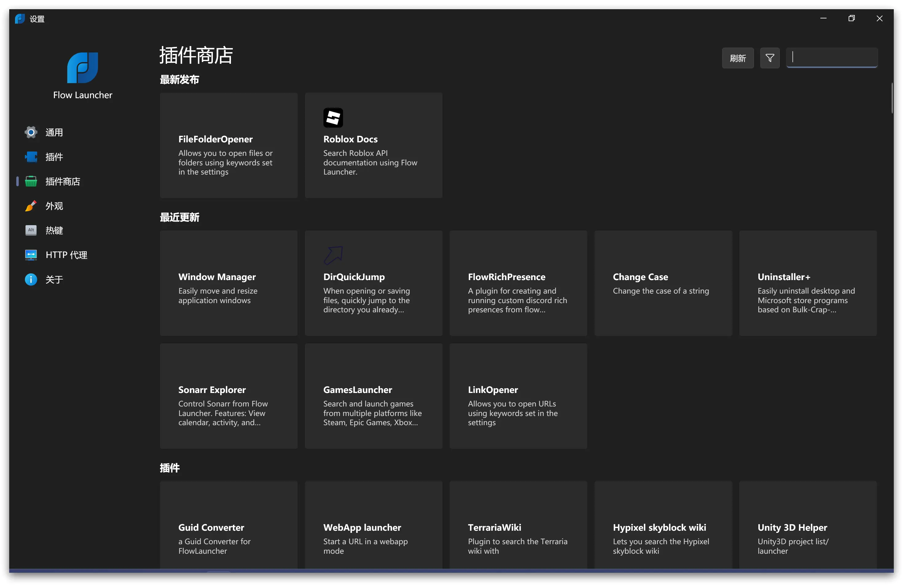The width and height of the screenshot is (903, 585).
Task: Open the 热键 settings page
Action: pyautogui.click(x=54, y=230)
